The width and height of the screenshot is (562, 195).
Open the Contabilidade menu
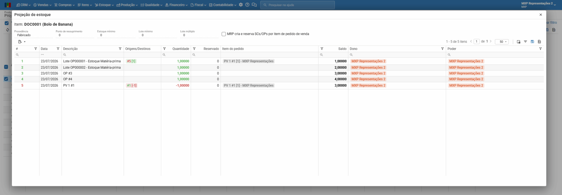click(223, 5)
